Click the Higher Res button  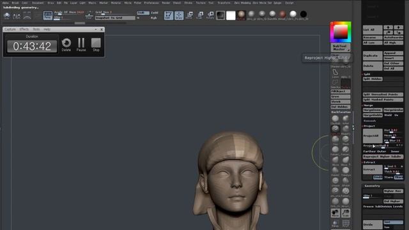click(393, 191)
